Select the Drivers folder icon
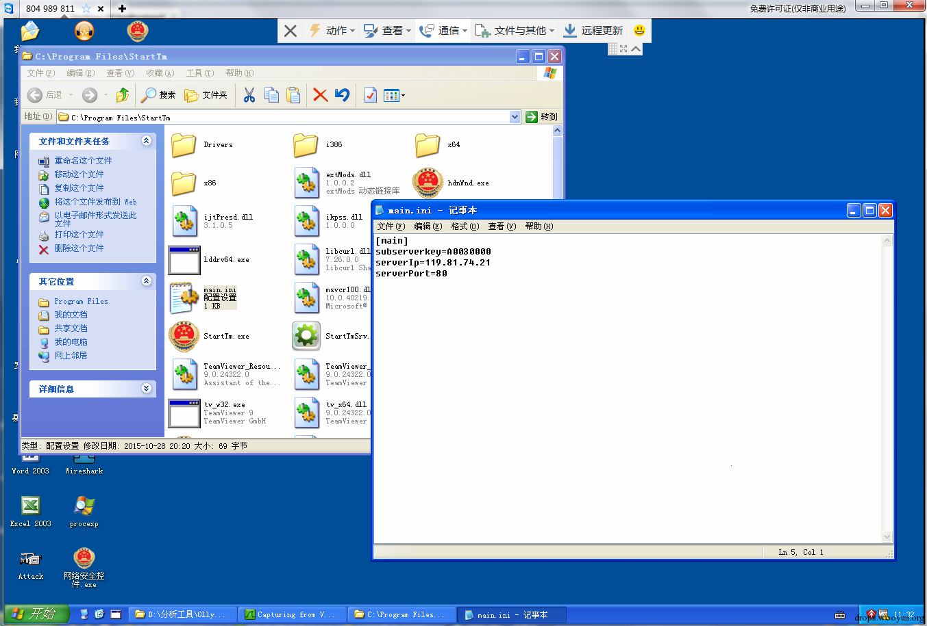This screenshot has height=626, width=927. [x=184, y=145]
